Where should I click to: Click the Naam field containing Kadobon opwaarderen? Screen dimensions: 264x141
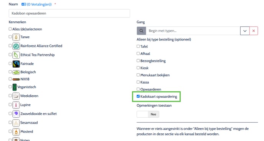pyautogui.click(x=69, y=13)
